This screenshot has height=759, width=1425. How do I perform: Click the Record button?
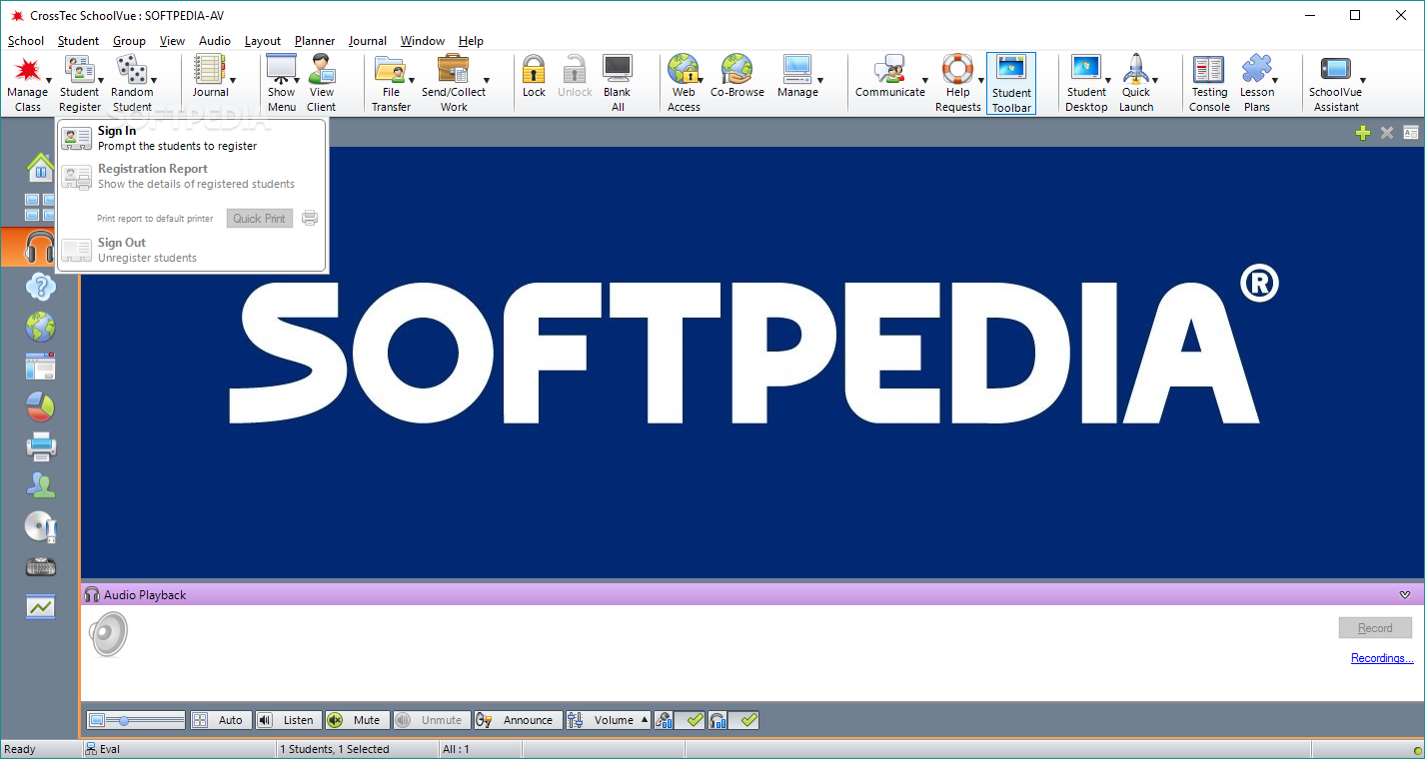pyautogui.click(x=1375, y=628)
